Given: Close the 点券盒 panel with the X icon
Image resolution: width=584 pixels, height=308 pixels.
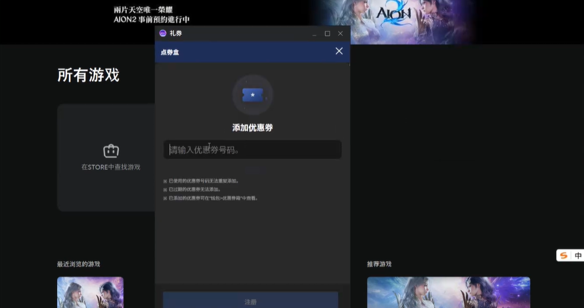Looking at the screenshot, I should point(339,51).
